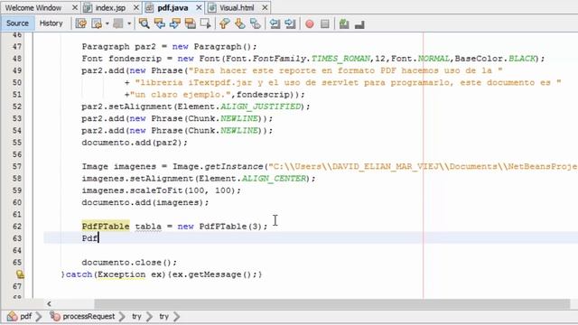Open the Visual.html tab
The height and width of the screenshot is (325, 578).
tap(237, 8)
